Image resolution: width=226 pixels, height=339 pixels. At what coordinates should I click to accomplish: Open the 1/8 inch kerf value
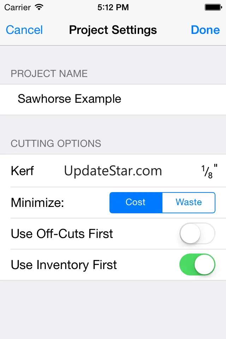click(x=207, y=172)
